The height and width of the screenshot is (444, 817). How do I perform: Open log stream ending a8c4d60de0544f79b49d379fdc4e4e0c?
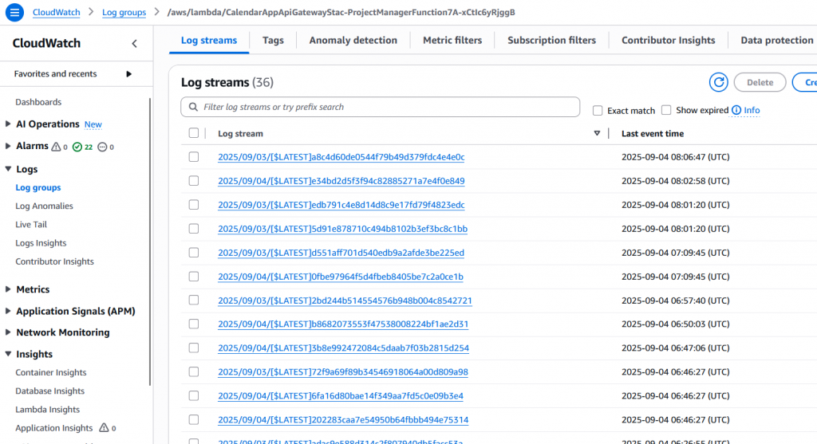[x=341, y=157]
